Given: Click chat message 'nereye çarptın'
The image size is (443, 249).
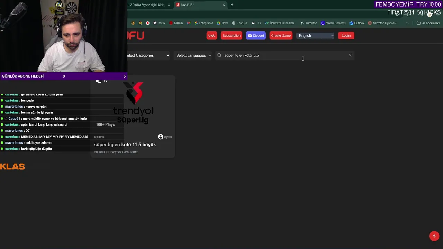Looking at the screenshot, I should click(x=36, y=107).
